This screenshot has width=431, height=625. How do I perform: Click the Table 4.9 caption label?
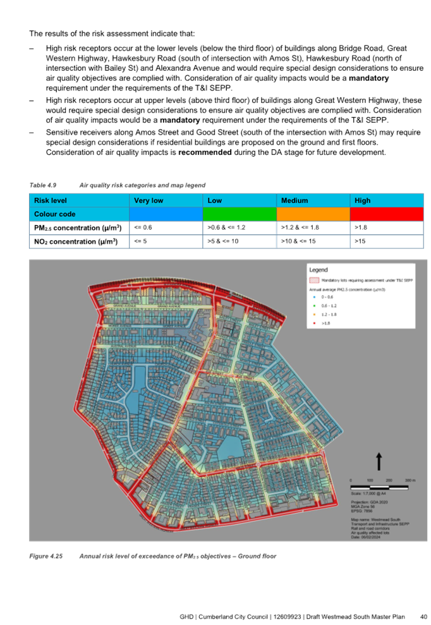click(x=43, y=185)
